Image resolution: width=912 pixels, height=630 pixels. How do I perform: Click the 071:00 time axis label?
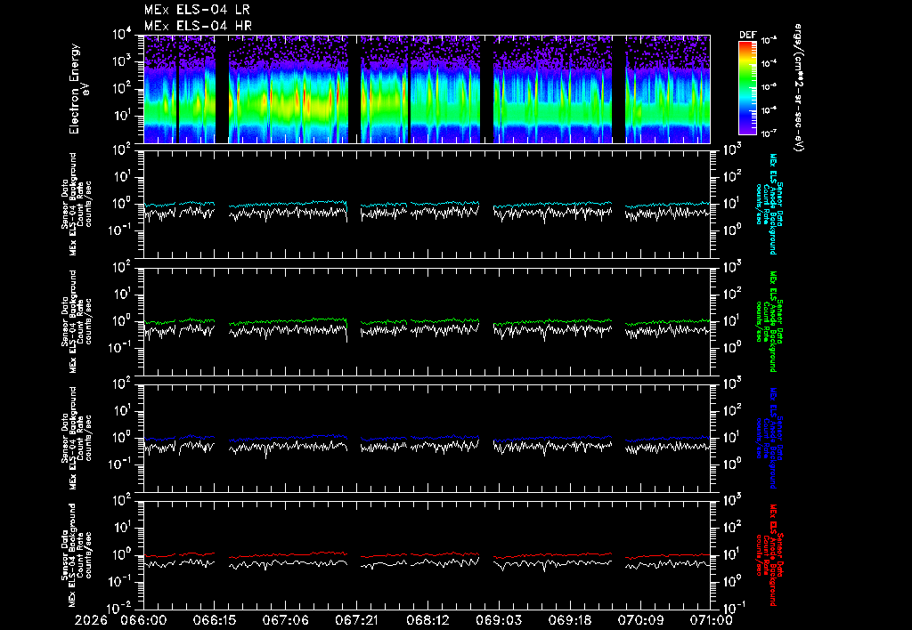710,620
